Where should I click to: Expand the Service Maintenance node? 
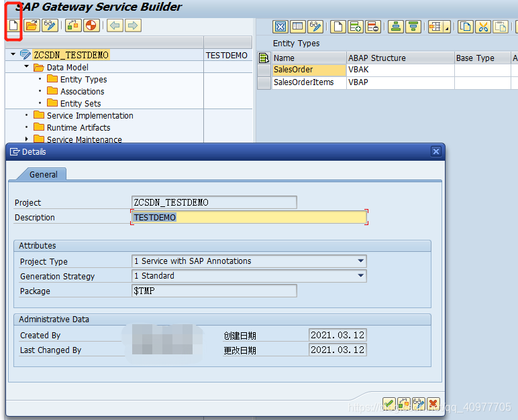tap(26, 139)
